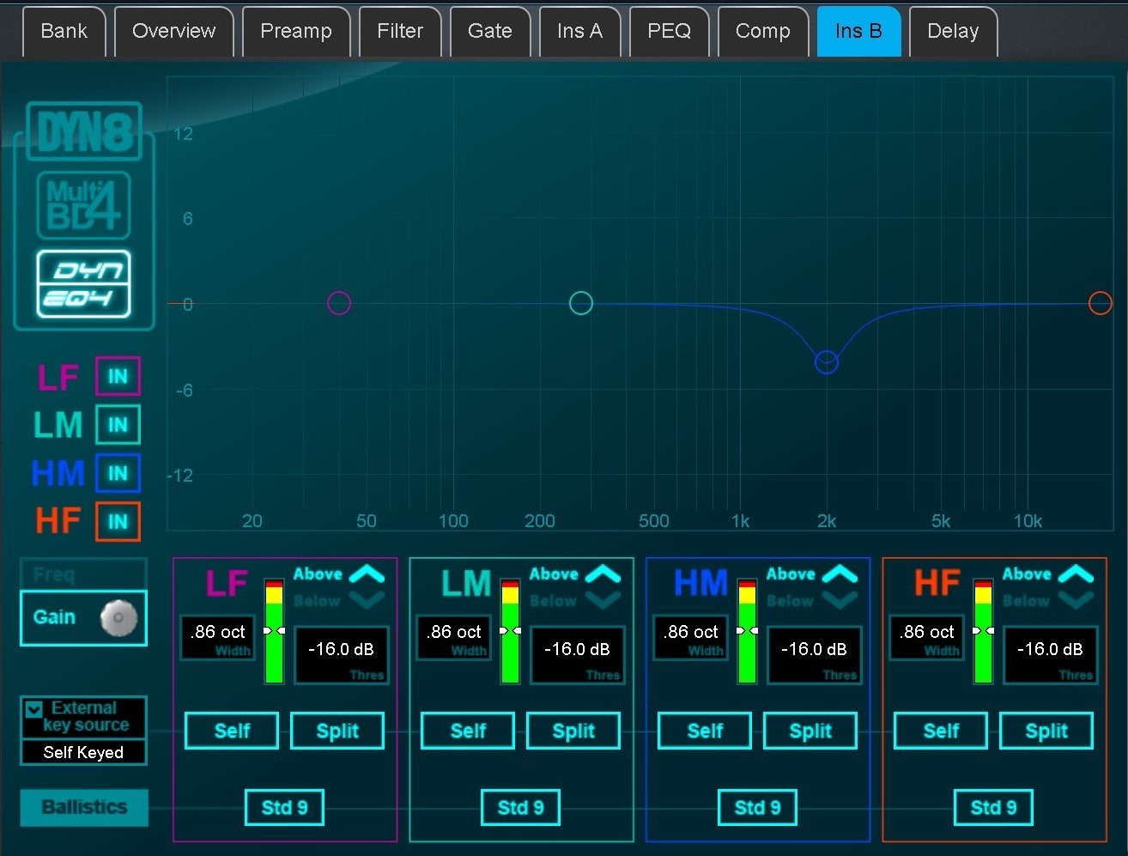Toggle Split on the HM band
This screenshot has width=1128, height=856.
pos(810,731)
